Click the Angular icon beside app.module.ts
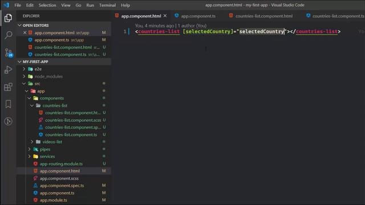365x205 pixels. pos(35,200)
